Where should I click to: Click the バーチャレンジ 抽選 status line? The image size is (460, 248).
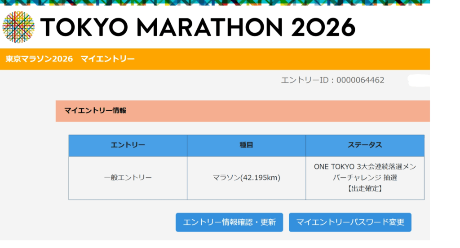click(365, 178)
